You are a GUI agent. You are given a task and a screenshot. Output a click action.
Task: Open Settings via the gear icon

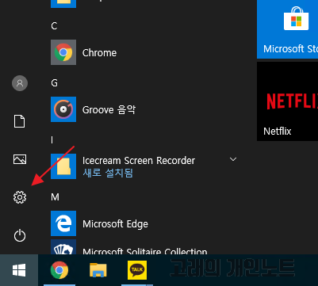click(20, 197)
